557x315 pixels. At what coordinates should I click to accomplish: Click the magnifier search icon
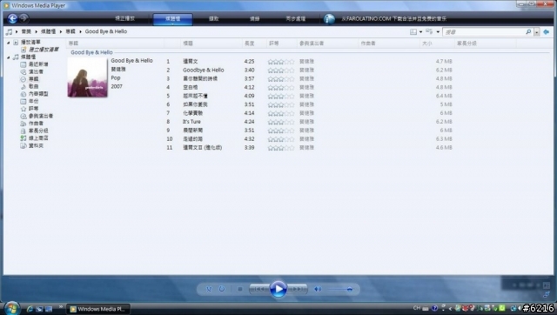click(528, 32)
